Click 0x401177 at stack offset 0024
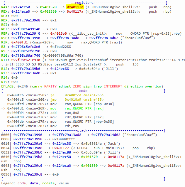Viewport: 185px width, 187px height. click(x=61, y=148)
